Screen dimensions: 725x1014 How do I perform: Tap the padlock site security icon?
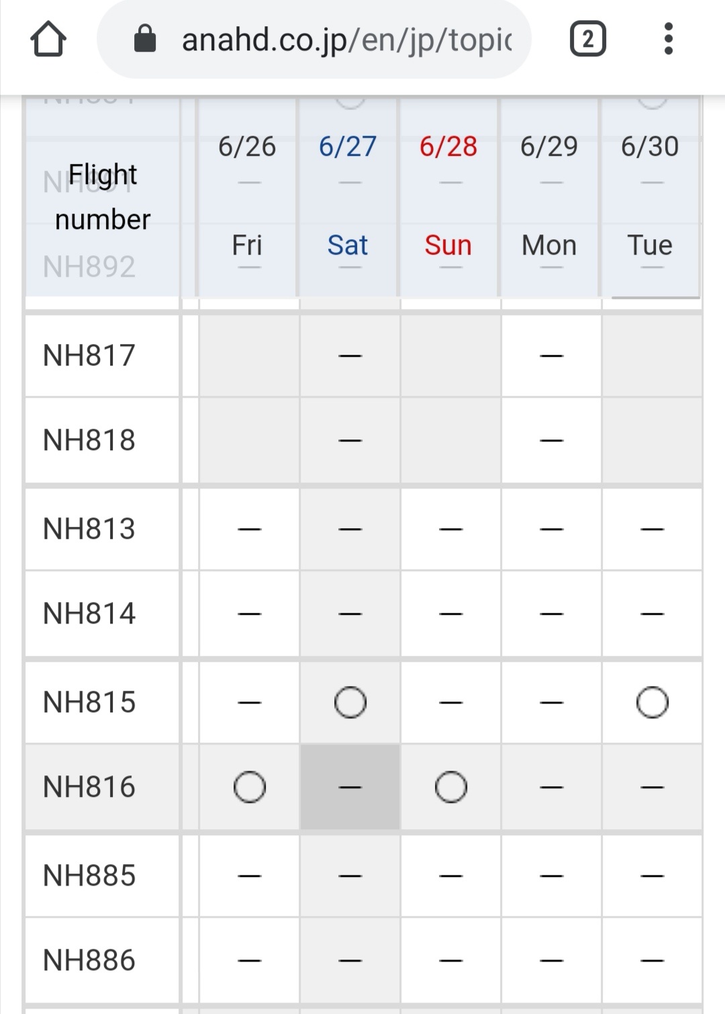(145, 40)
